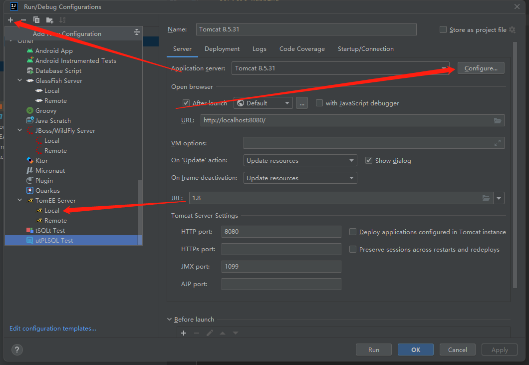The image size is (529, 365).
Task: Click the Before launch edit pencil icon
Action: pos(210,333)
